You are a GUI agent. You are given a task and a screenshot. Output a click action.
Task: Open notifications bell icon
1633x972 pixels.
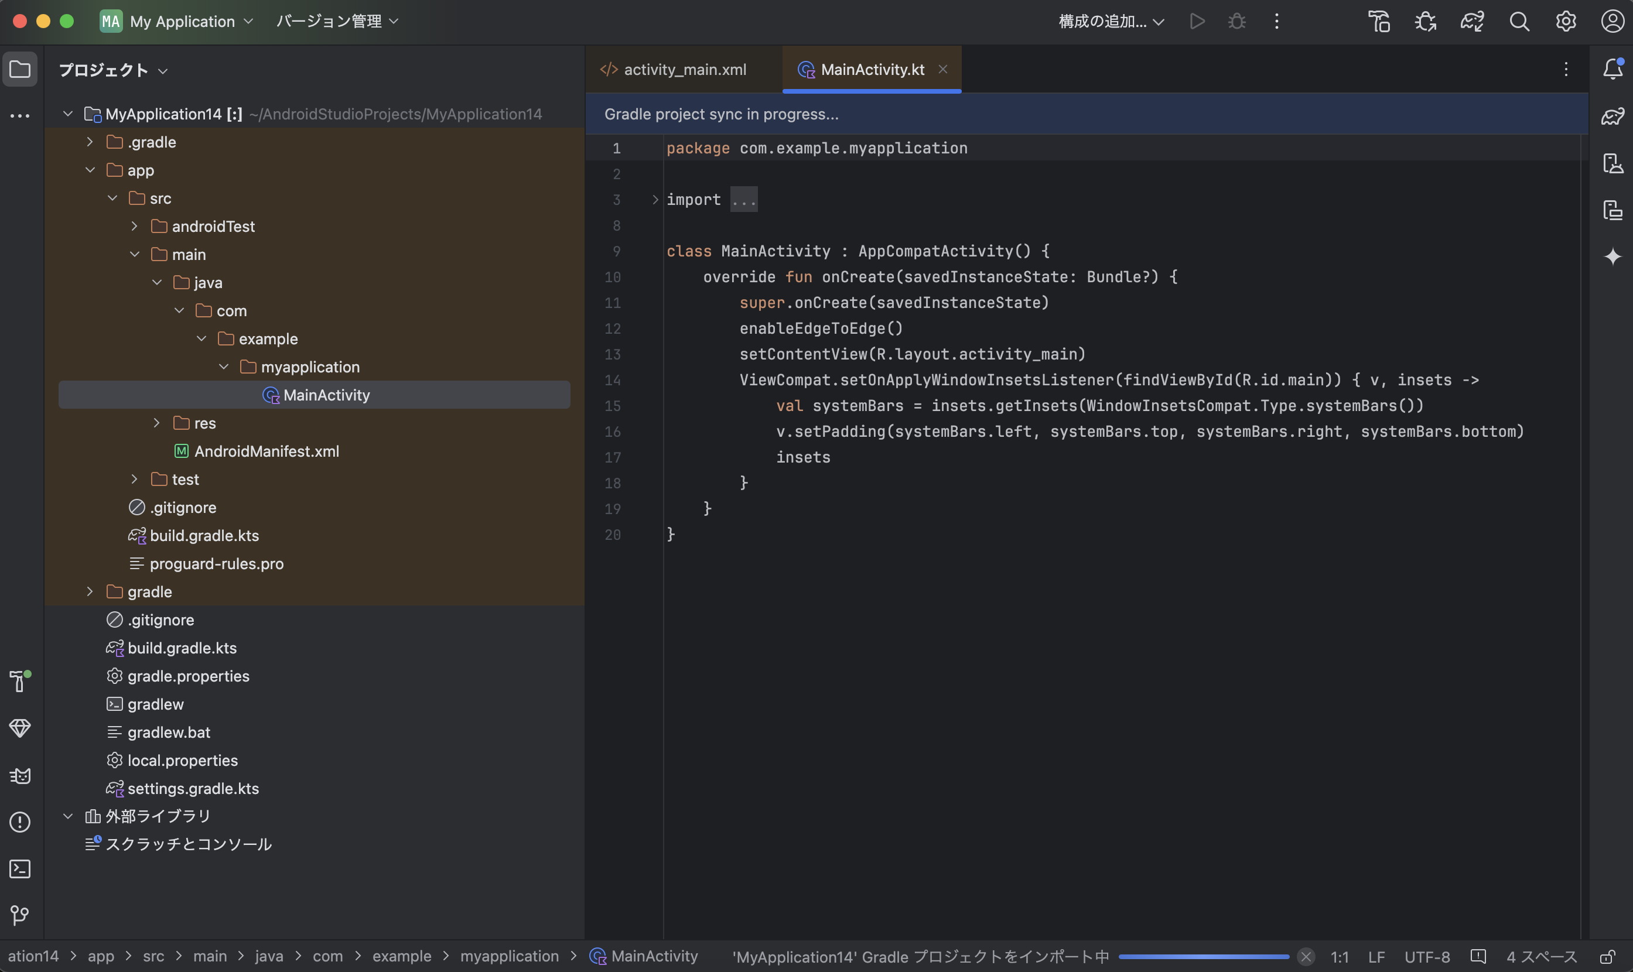[1612, 69]
